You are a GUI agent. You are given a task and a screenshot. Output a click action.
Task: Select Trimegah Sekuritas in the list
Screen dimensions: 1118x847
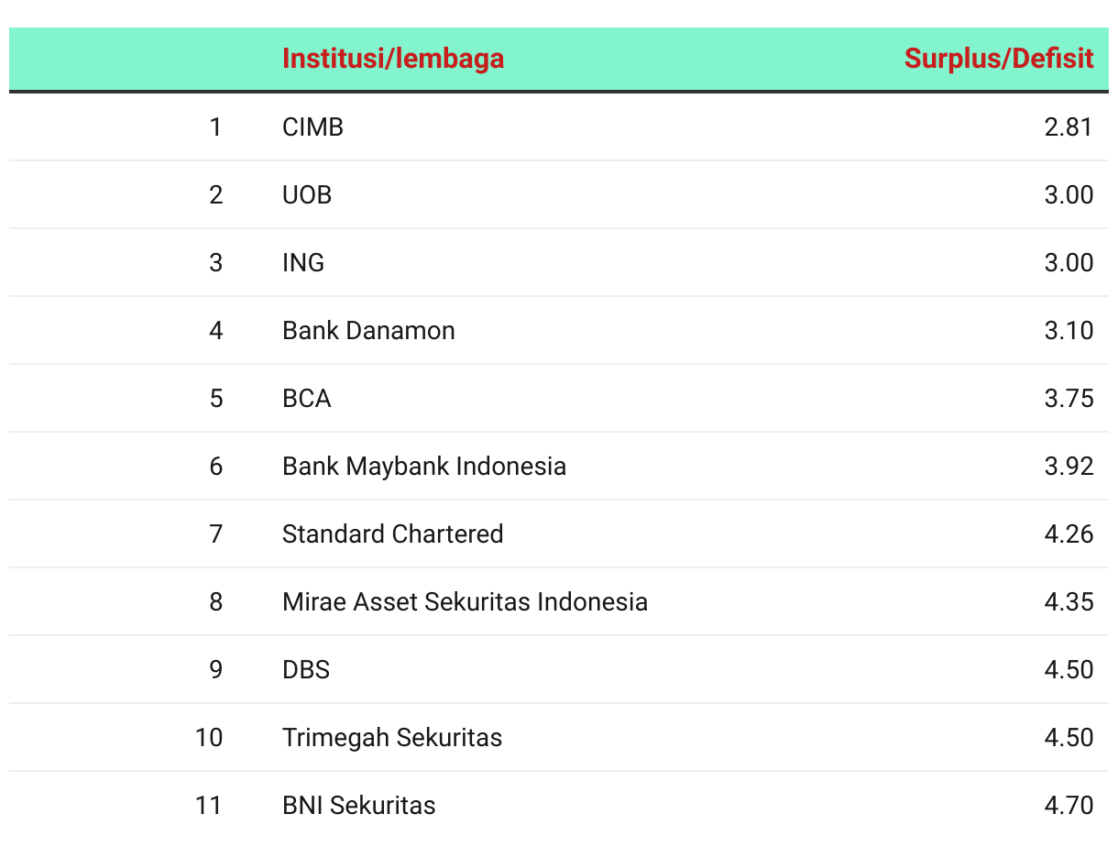click(392, 737)
